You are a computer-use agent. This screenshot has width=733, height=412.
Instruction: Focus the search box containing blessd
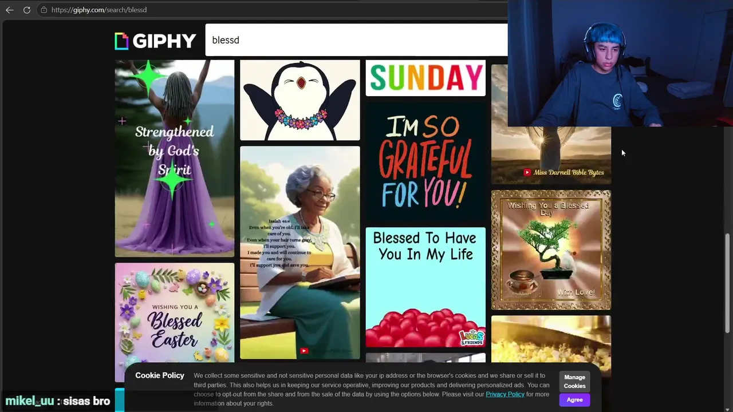click(x=356, y=40)
